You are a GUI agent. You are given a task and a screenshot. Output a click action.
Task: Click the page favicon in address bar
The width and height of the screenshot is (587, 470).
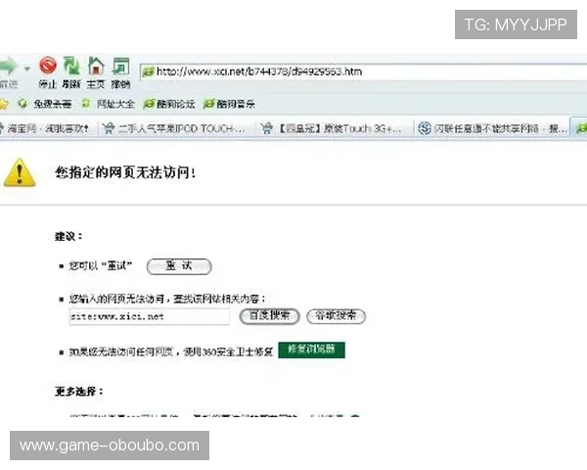149,71
